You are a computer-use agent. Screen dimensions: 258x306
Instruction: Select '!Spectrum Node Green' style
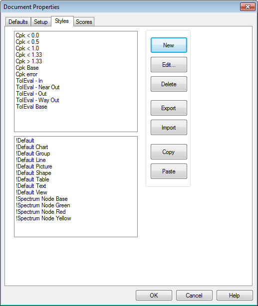pyautogui.click(x=43, y=205)
